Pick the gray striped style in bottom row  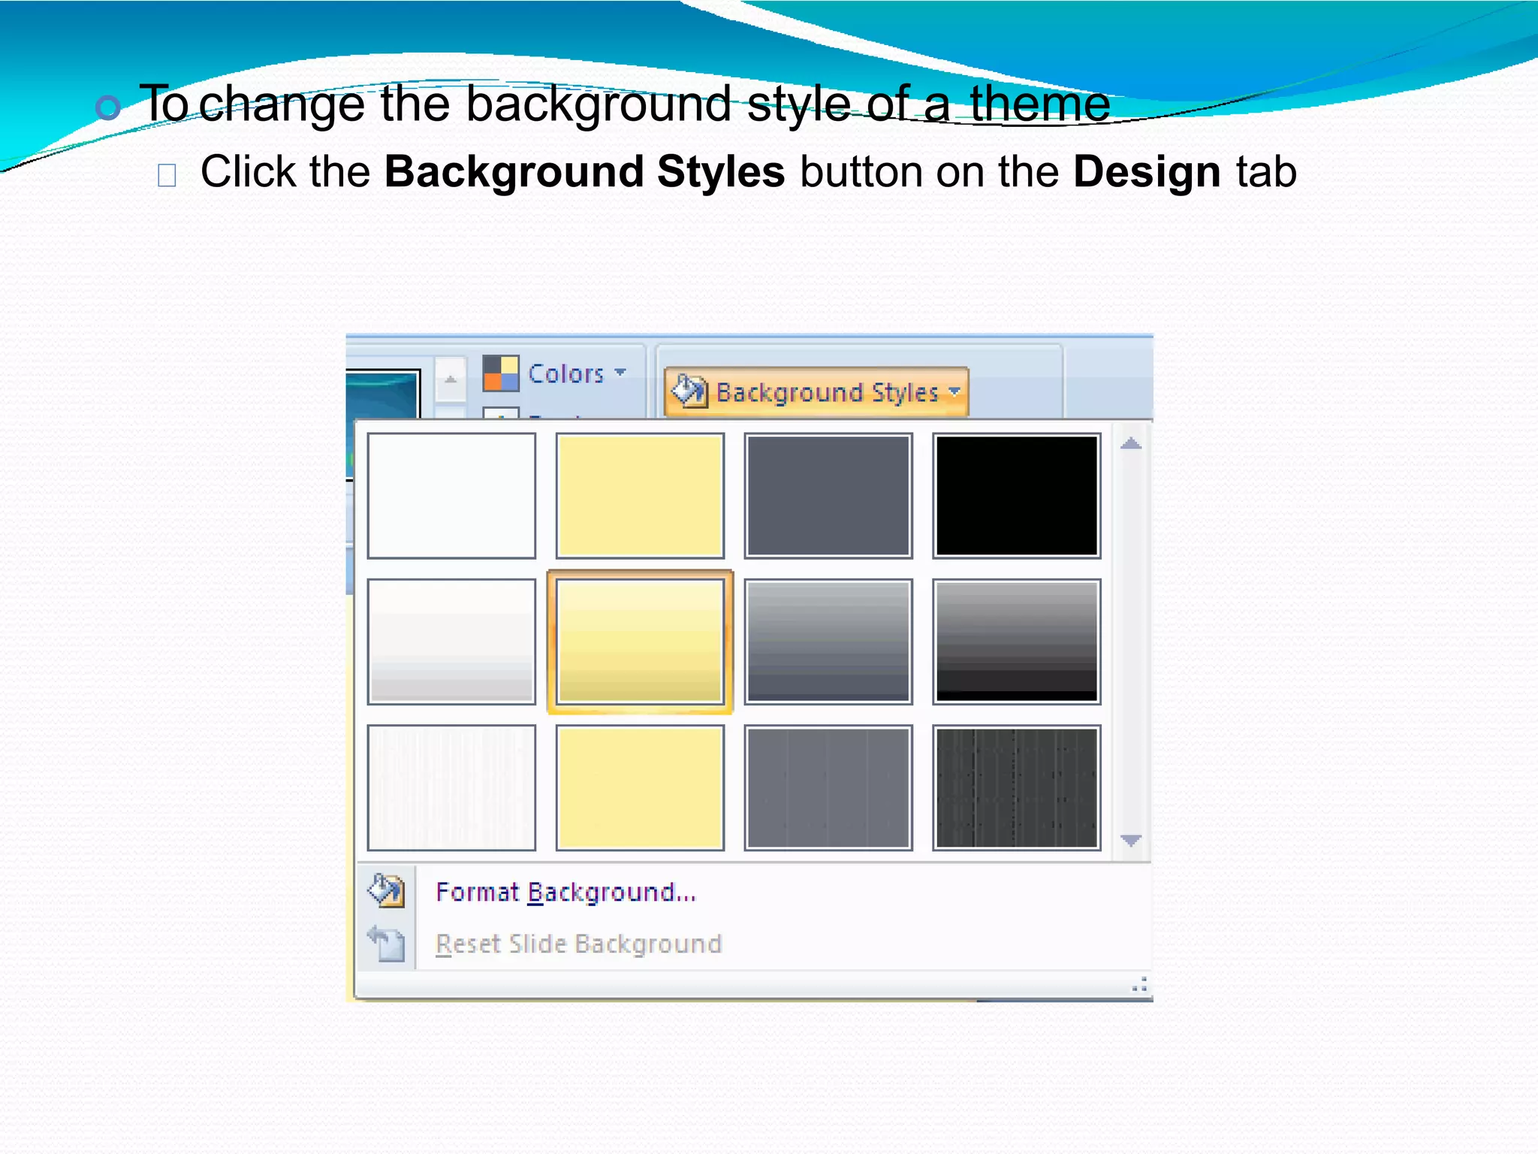(x=828, y=787)
